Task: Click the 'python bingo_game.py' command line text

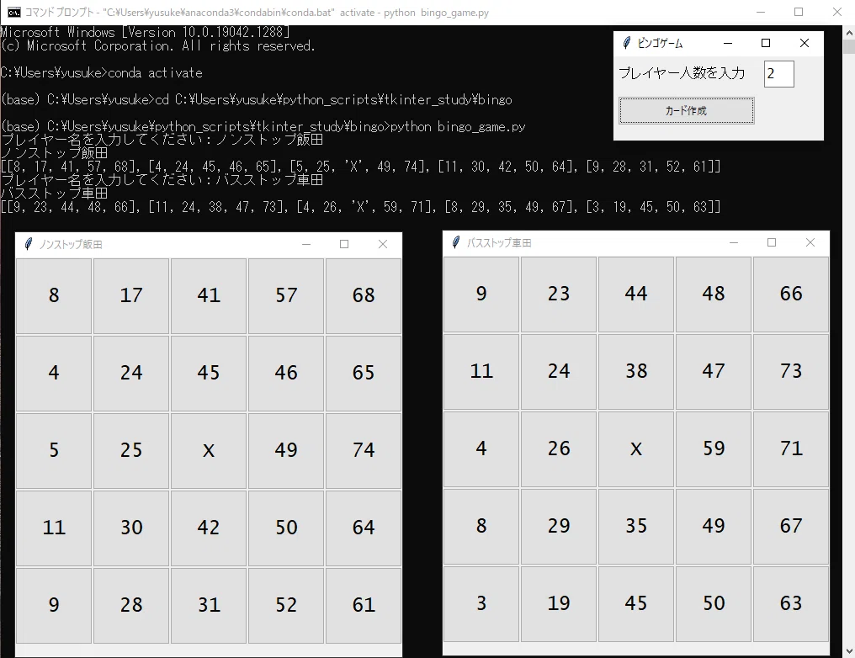Action: [x=458, y=126]
